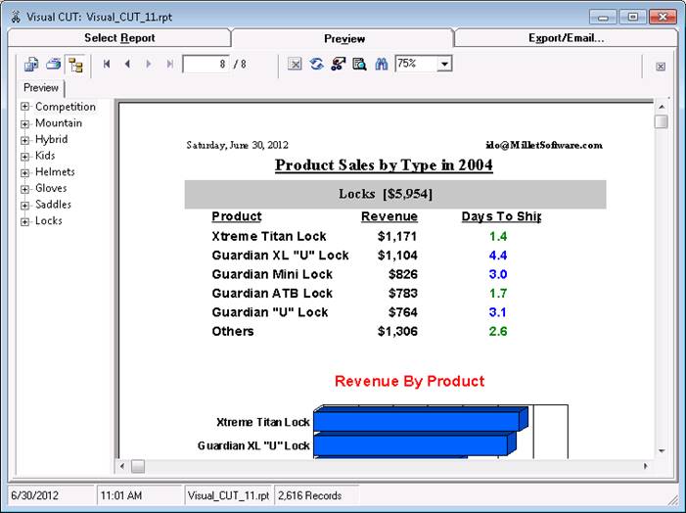This screenshot has width=686, height=513.
Task: Close the current preview view
Action: [661, 66]
